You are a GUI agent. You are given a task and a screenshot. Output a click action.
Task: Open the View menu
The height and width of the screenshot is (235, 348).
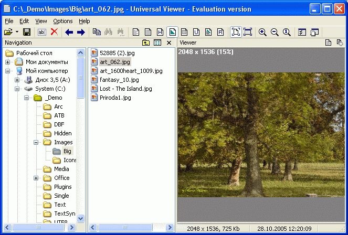coord(41,21)
